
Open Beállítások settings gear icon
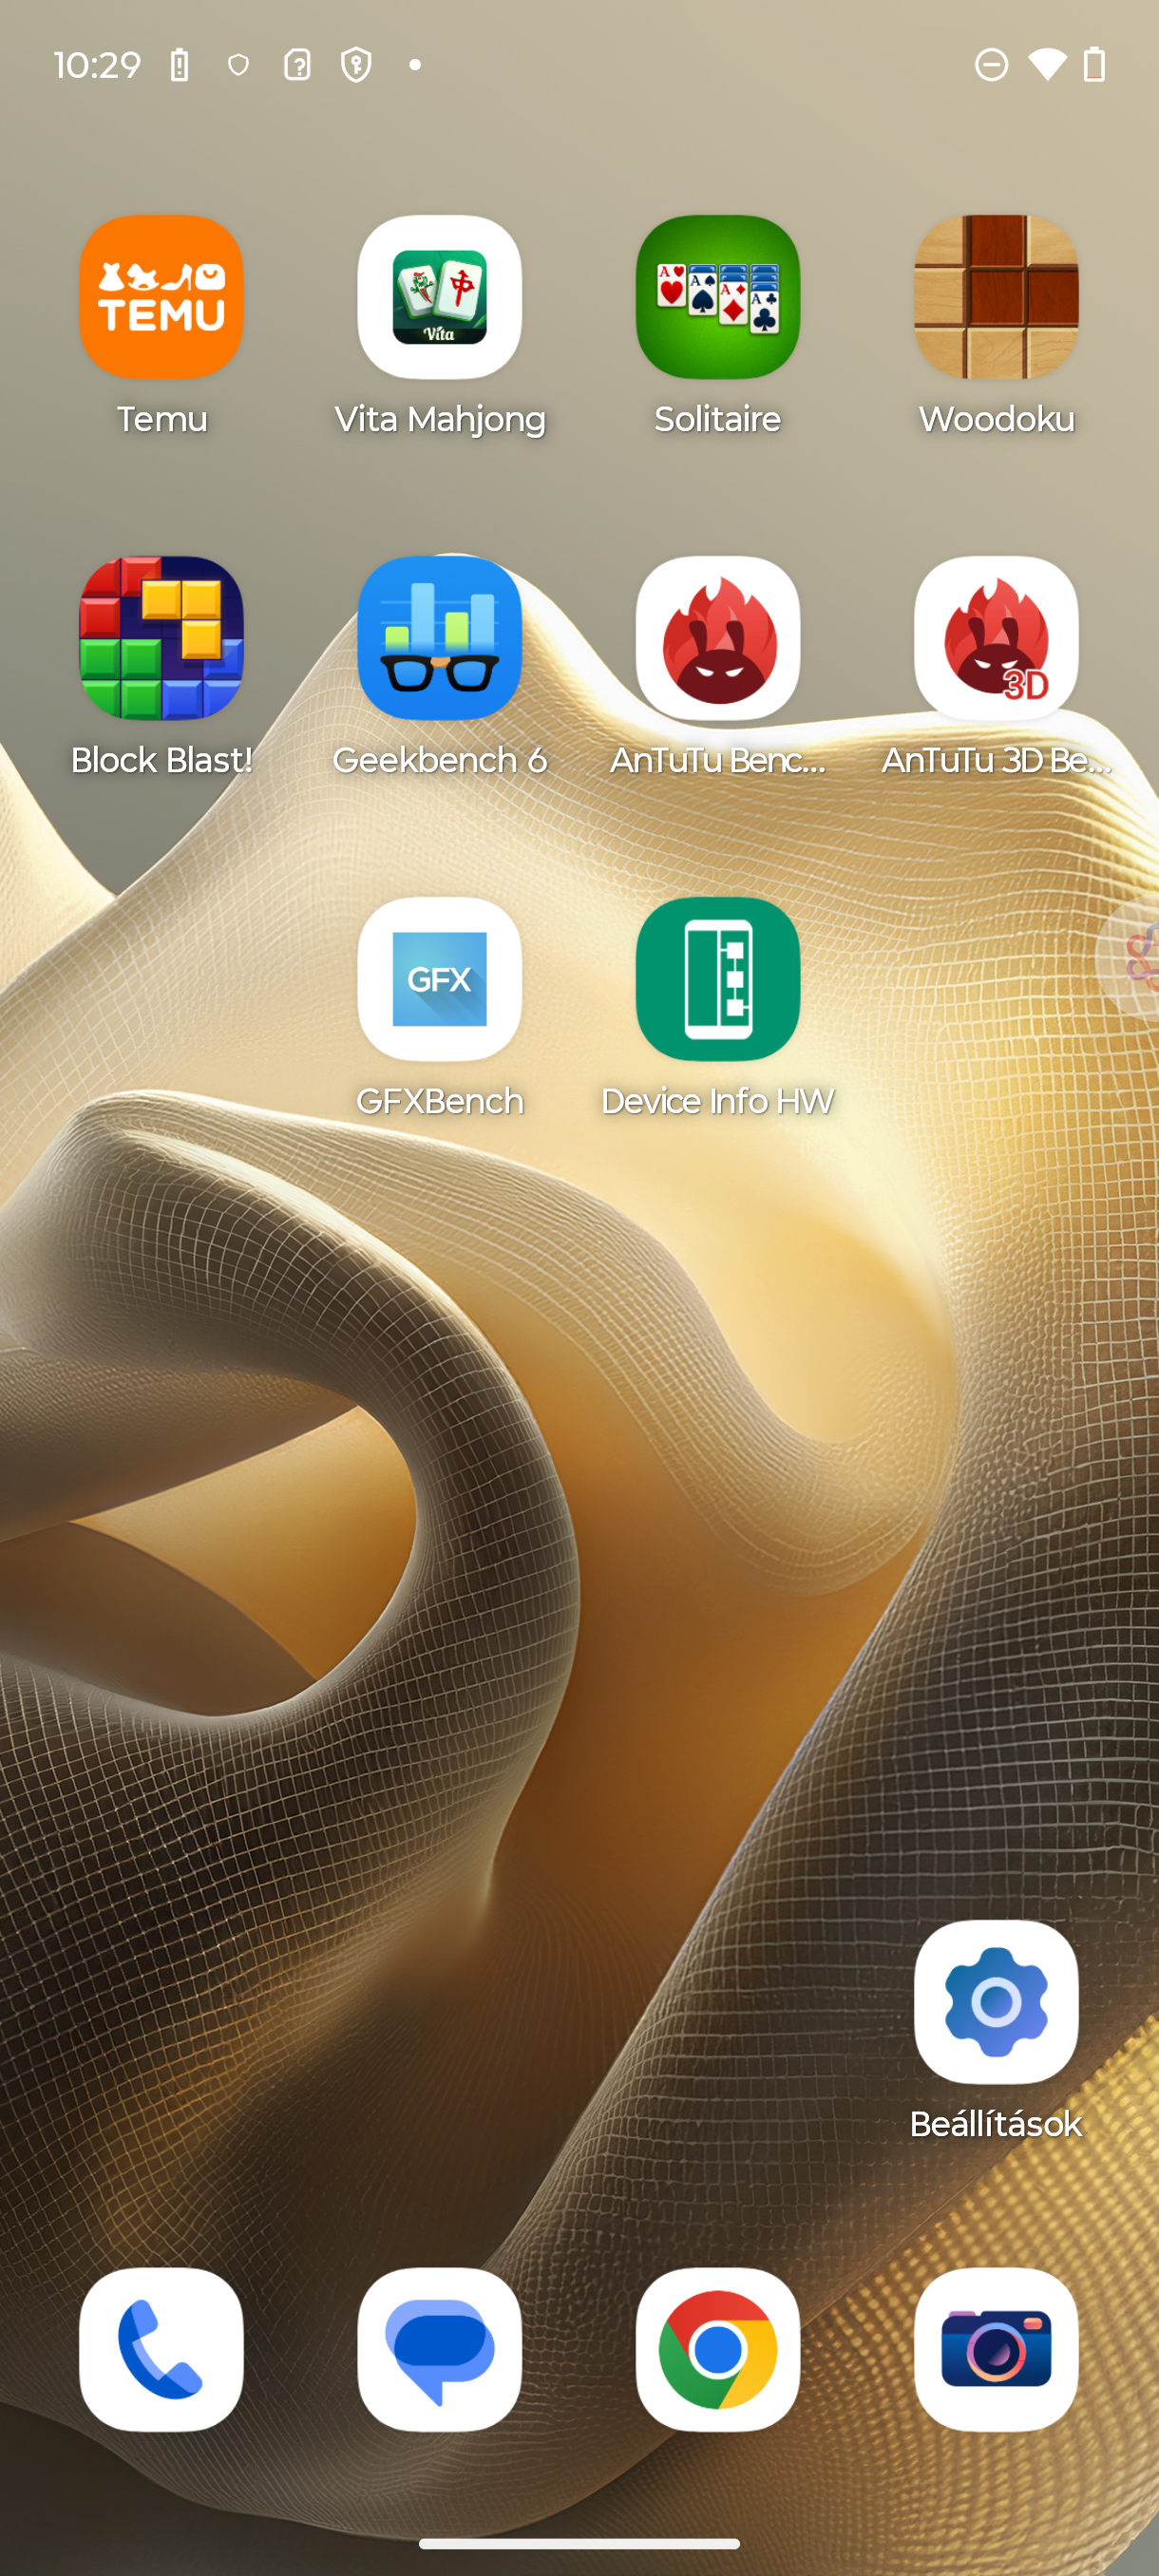pyautogui.click(x=996, y=2002)
